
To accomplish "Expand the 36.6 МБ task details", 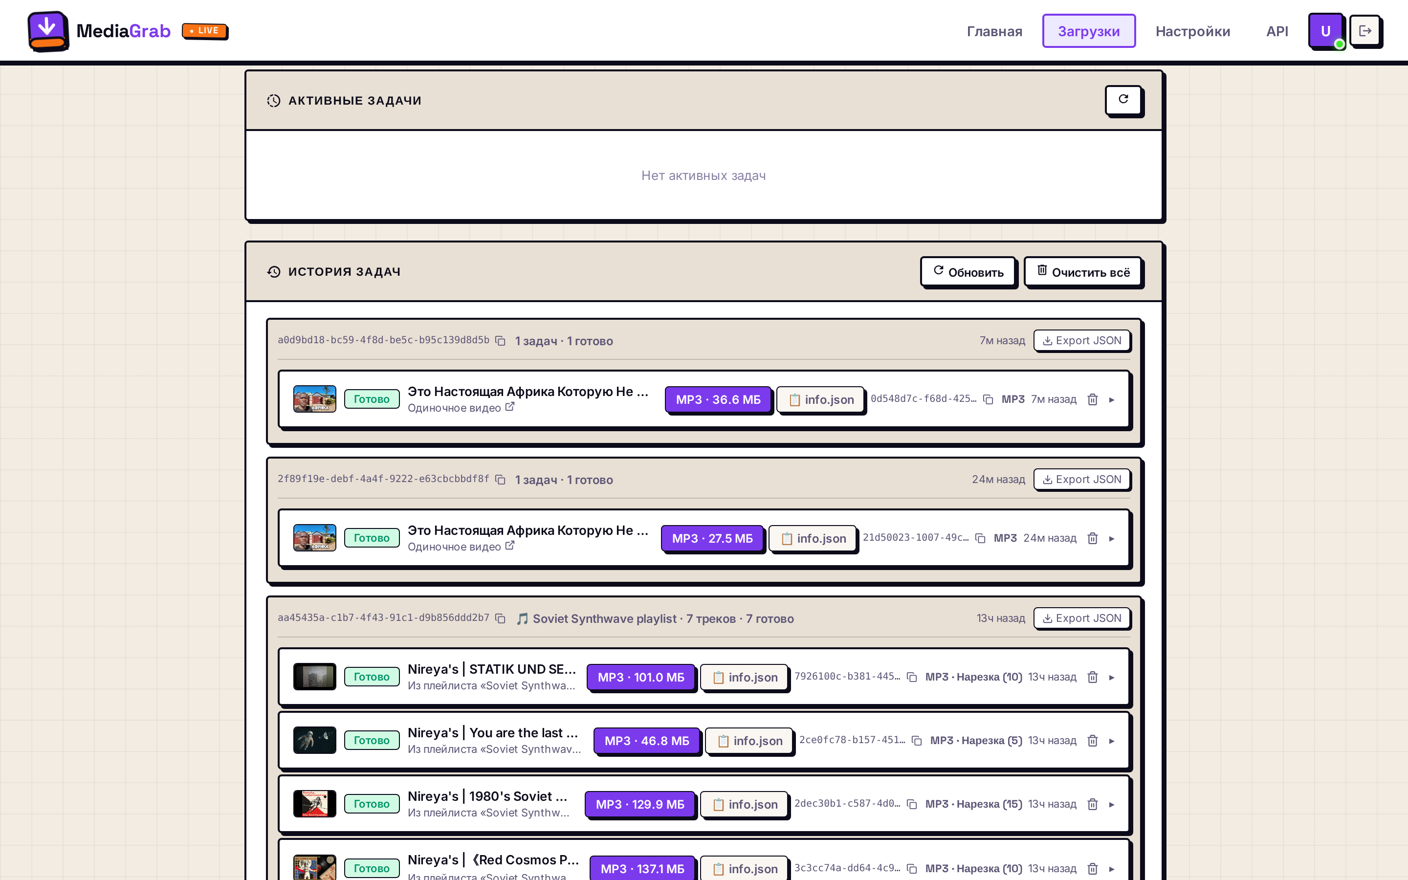I will [x=1112, y=400].
